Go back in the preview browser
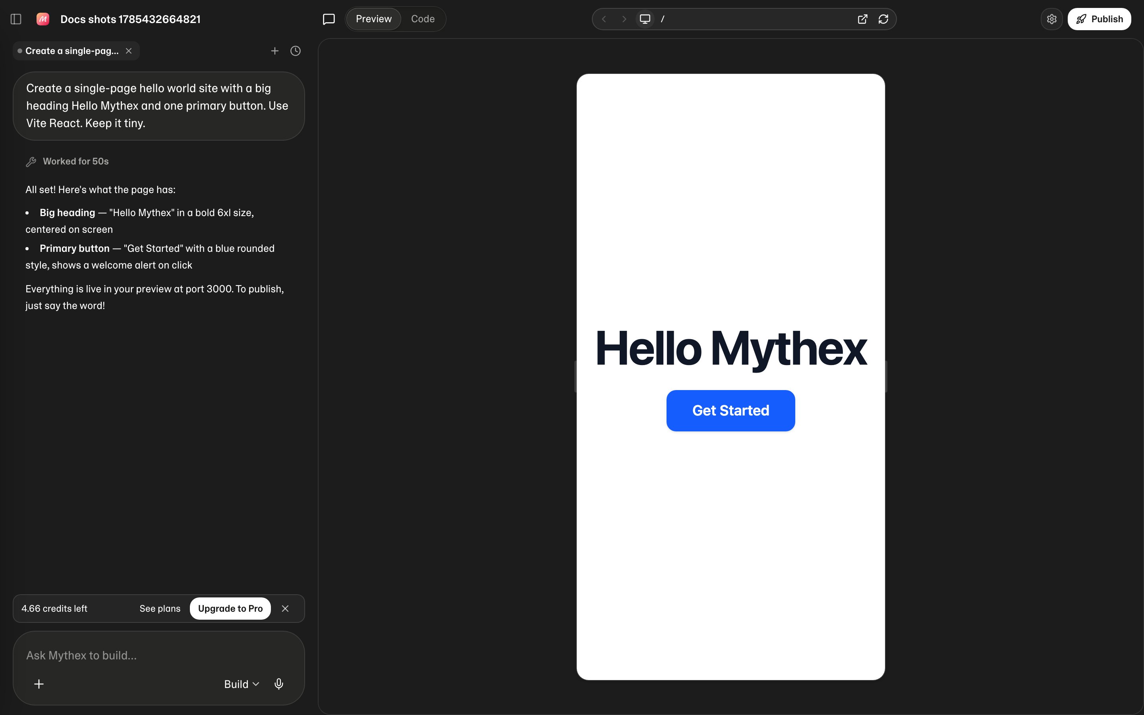Viewport: 1144px width, 715px height. click(604, 19)
